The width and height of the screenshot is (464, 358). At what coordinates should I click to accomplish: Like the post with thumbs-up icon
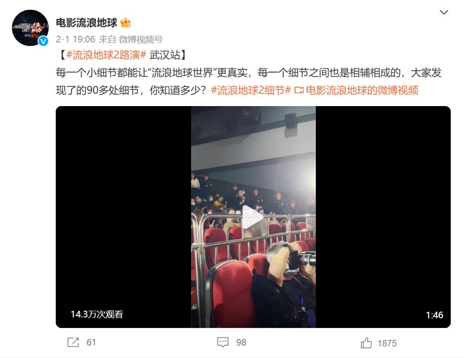(x=366, y=343)
